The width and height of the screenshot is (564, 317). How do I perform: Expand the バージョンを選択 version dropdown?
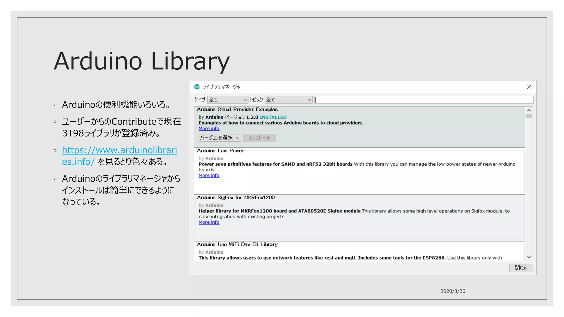(x=220, y=138)
